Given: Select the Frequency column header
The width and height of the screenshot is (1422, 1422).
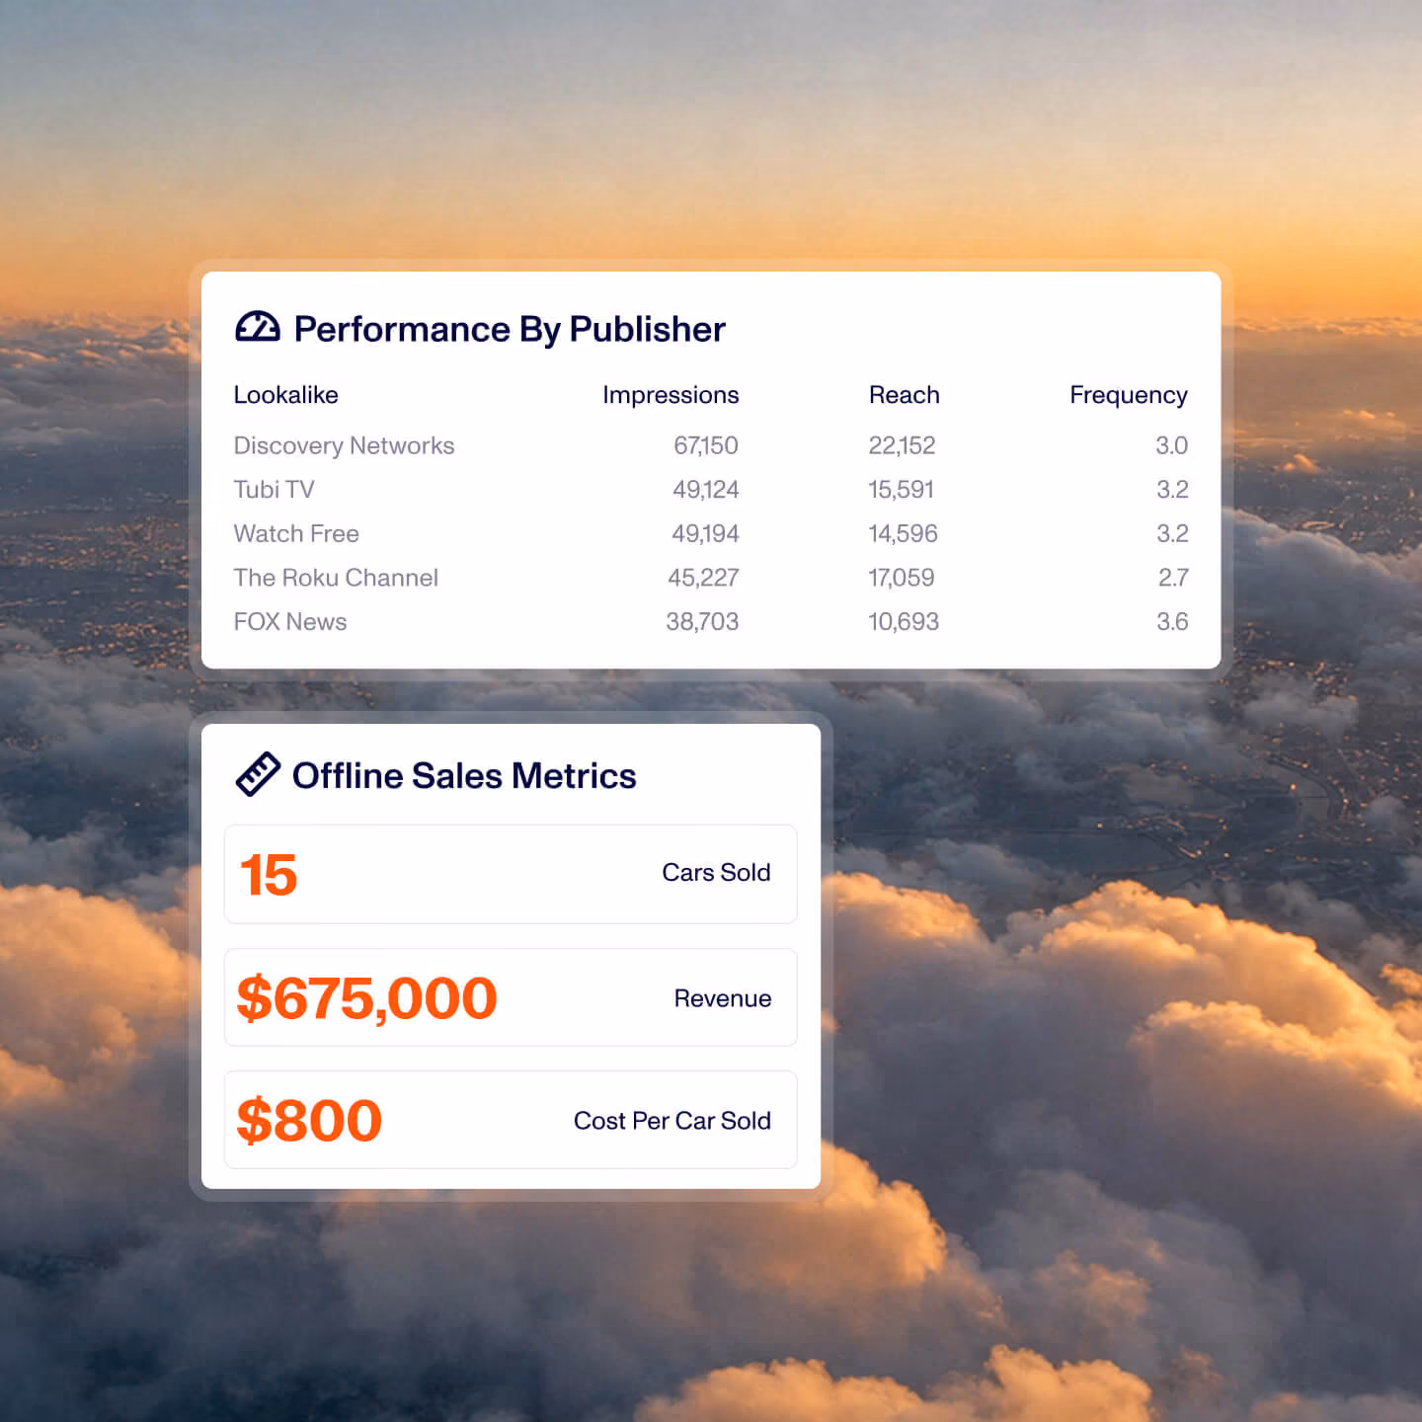Looking at the screenshot, I should coord(1129,396).
